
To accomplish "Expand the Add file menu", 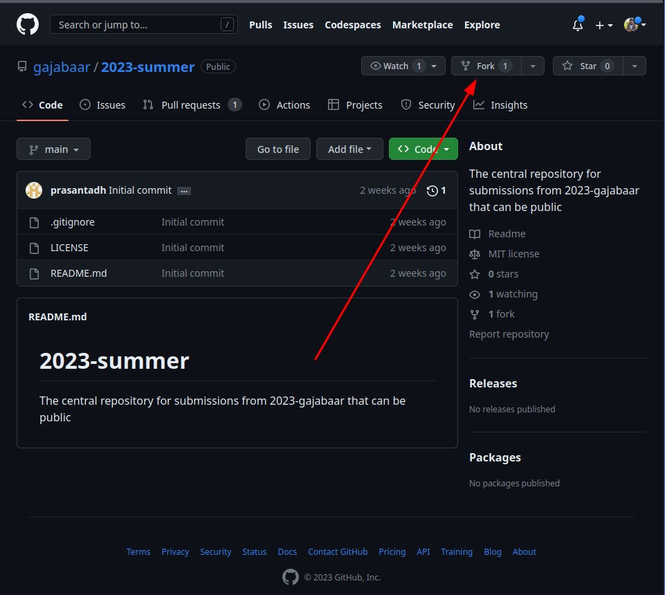I will pyautogui.click(x=349, y=149).
